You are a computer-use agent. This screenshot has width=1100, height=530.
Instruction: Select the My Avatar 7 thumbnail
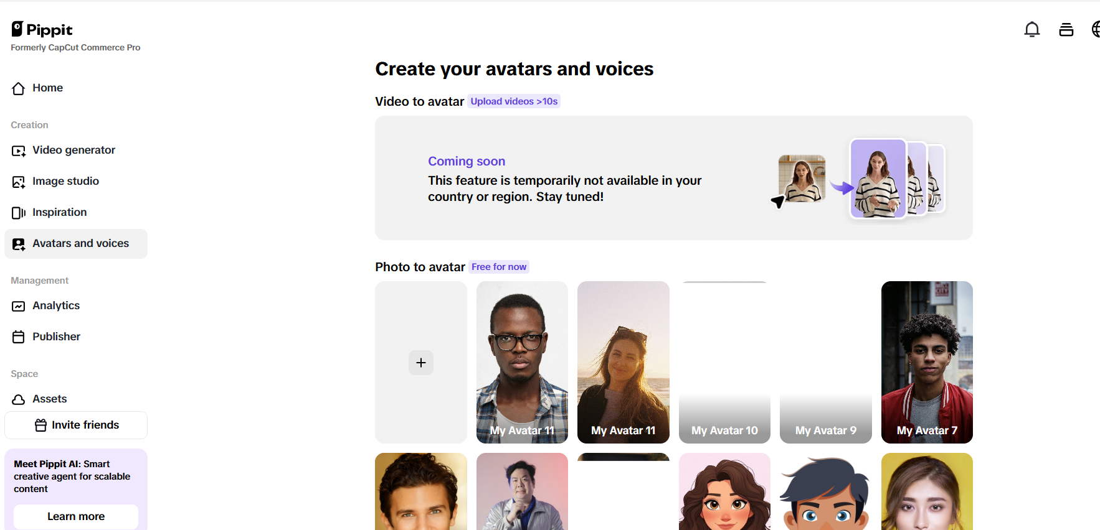click(x=927, y=362)
